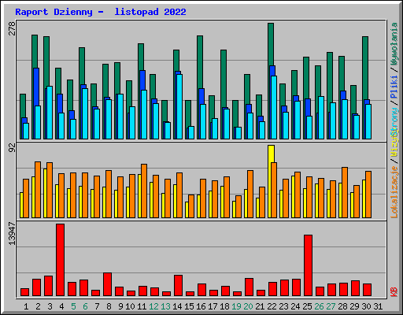Click the bottom axis value '13947'
Image resolution: width=403 pixels, height=315 pixels.
click(x=12, y=233)
